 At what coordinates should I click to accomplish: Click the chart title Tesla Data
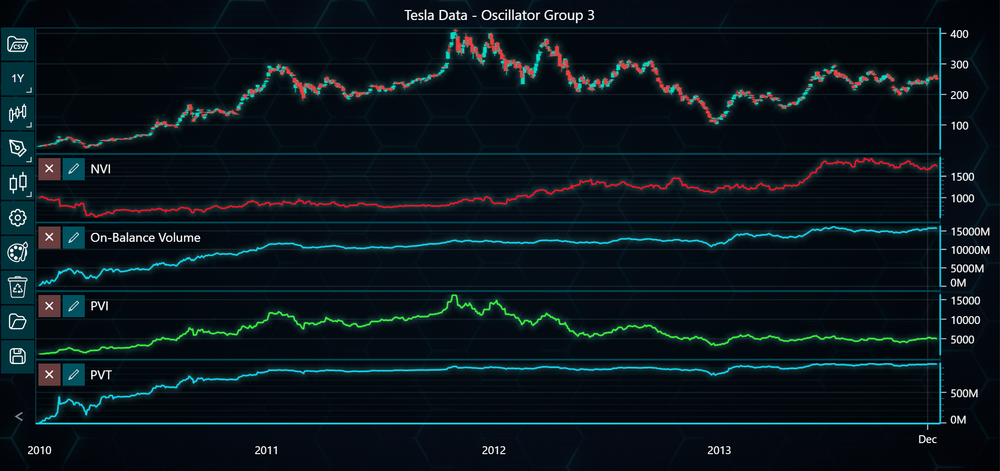[499, 15]
